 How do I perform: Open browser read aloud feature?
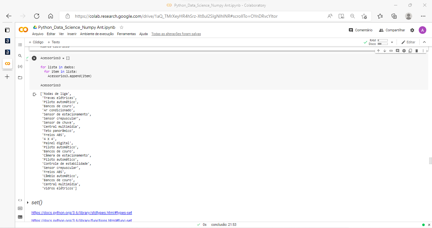pyautogui.click(x=330, y=16)
